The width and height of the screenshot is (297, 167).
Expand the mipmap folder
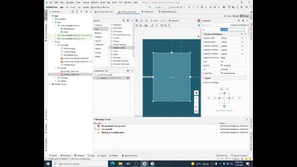pos(56,77)
